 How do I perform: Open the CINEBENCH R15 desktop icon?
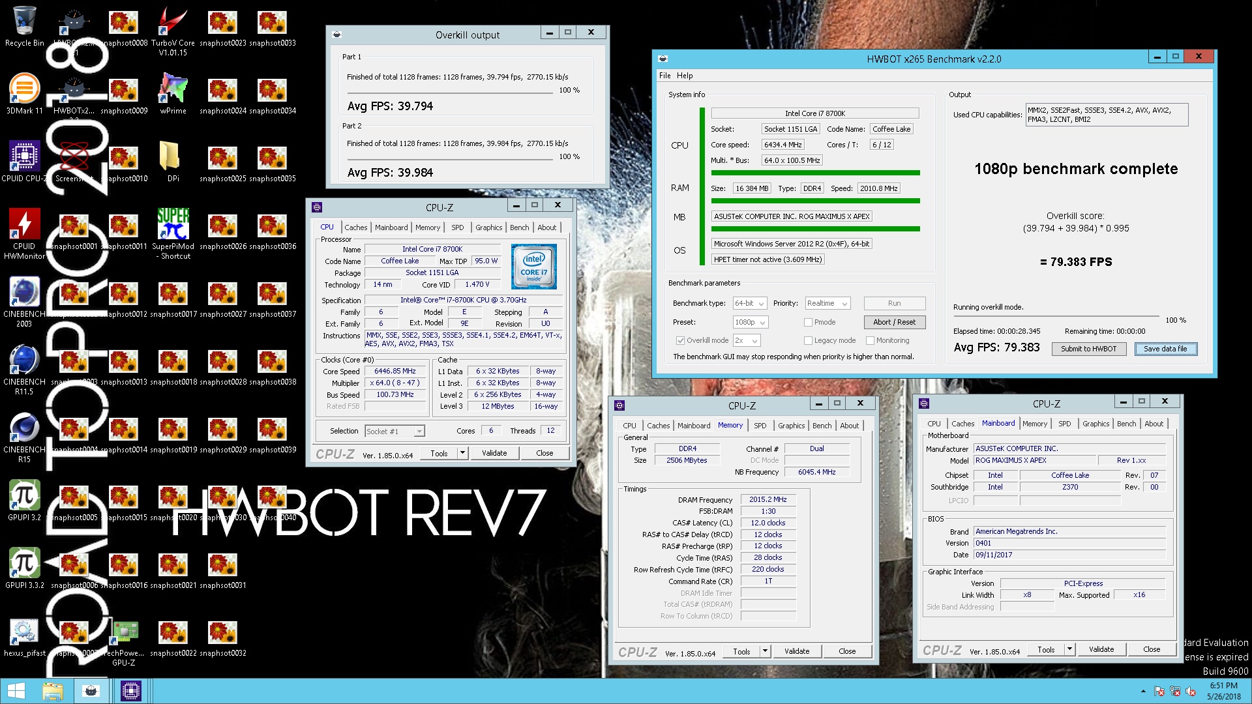[24, 437]
